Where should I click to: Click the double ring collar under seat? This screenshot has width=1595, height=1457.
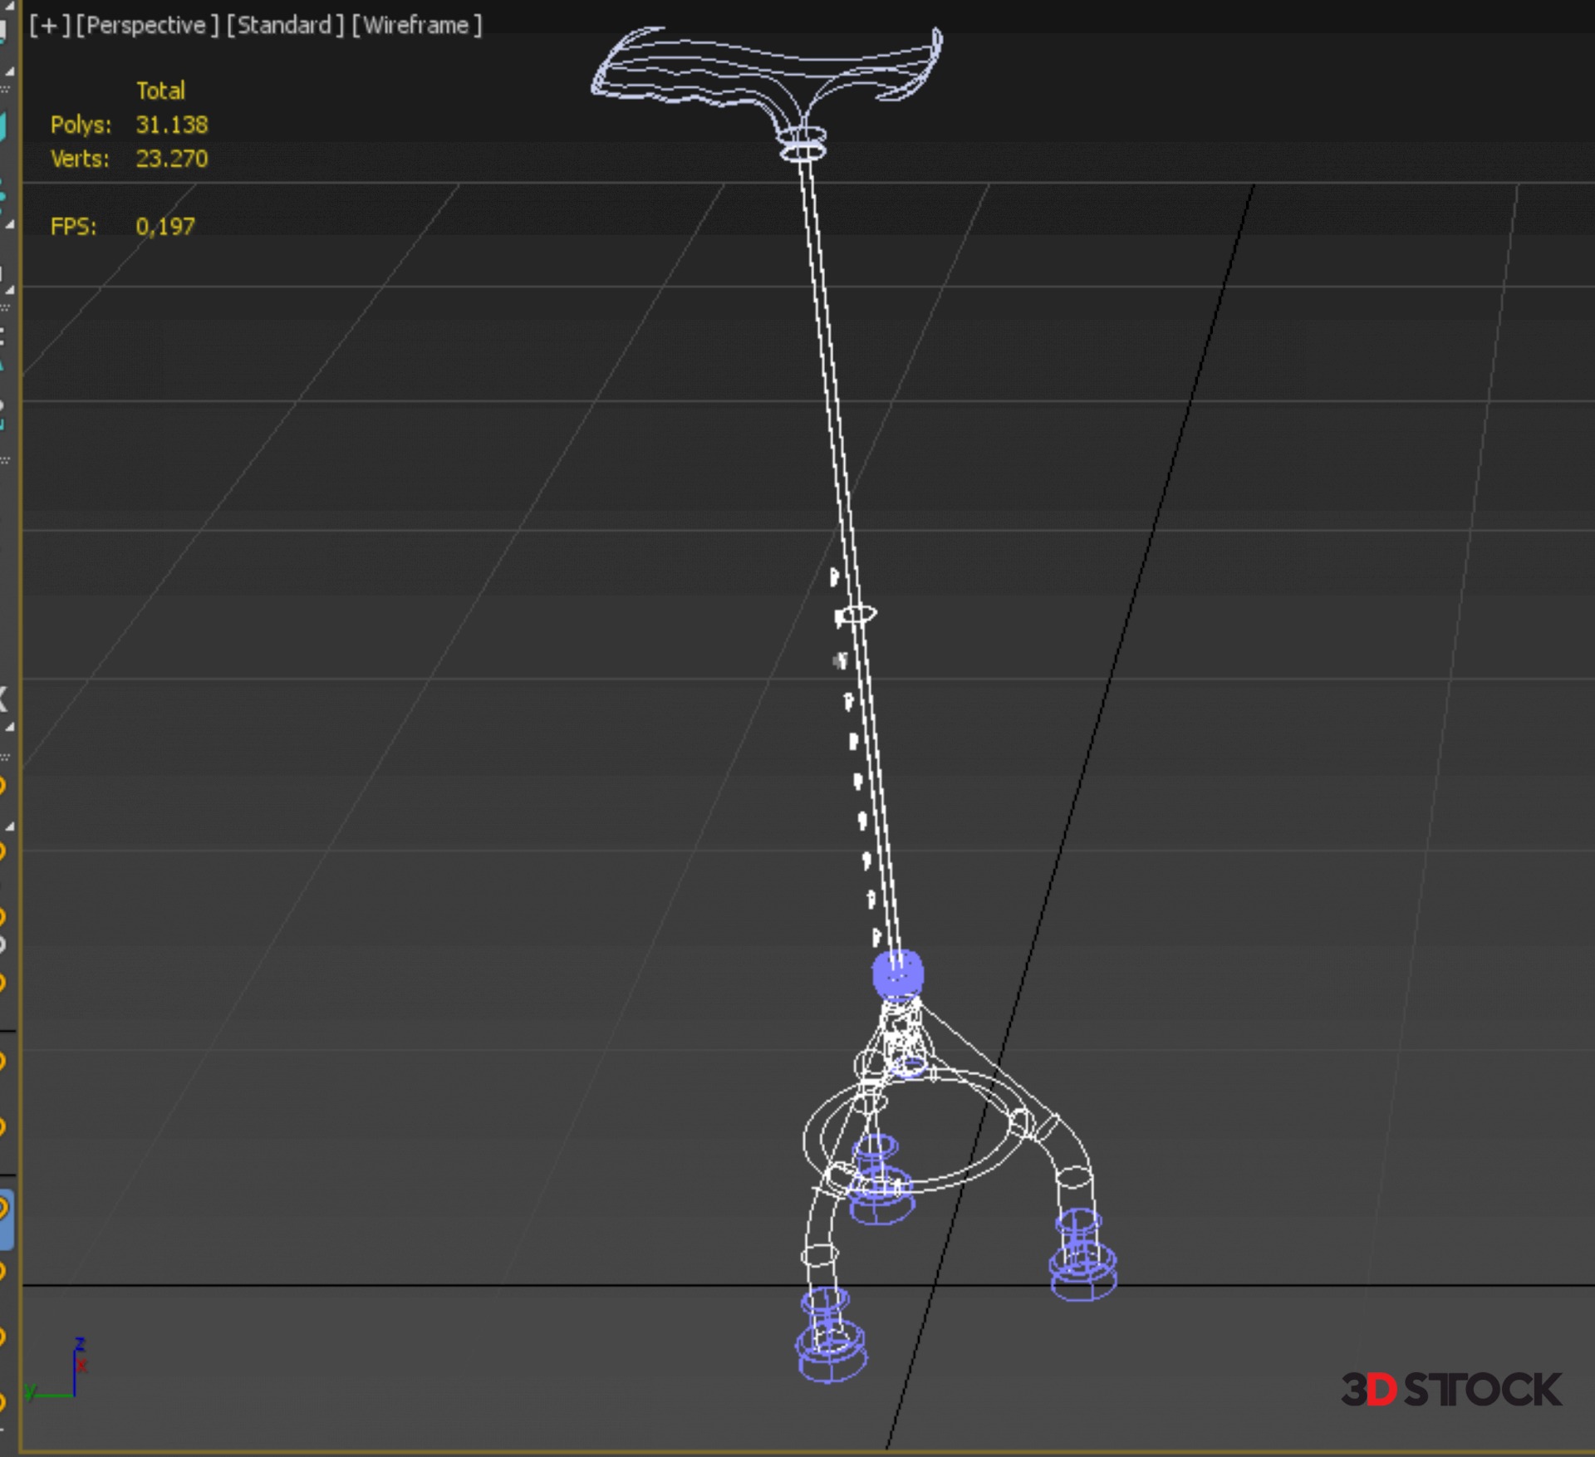[802, 145]
